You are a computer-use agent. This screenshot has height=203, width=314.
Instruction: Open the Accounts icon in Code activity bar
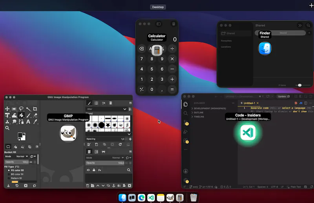[x=186, y=171]
